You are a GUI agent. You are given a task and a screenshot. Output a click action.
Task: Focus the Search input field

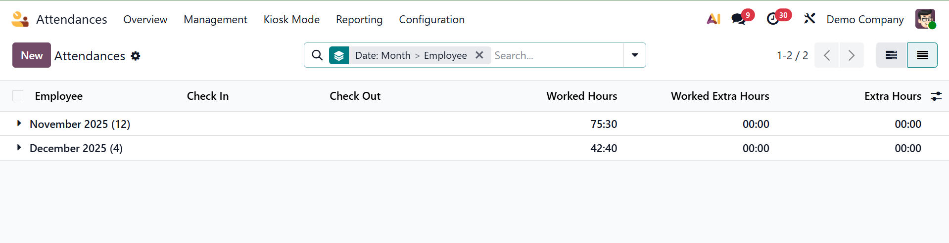tap(557, 55)
